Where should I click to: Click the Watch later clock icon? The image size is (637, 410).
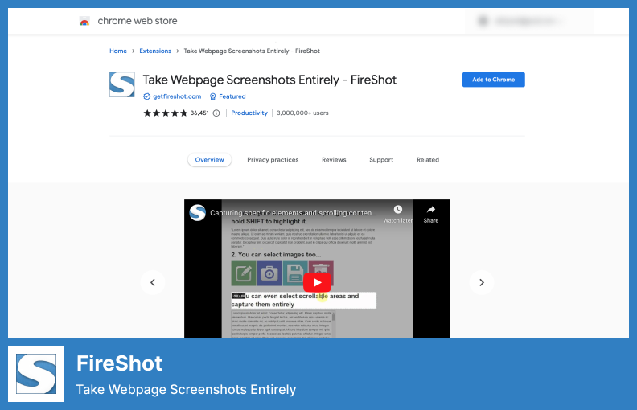pyautogui.click(x=397, y=210)
